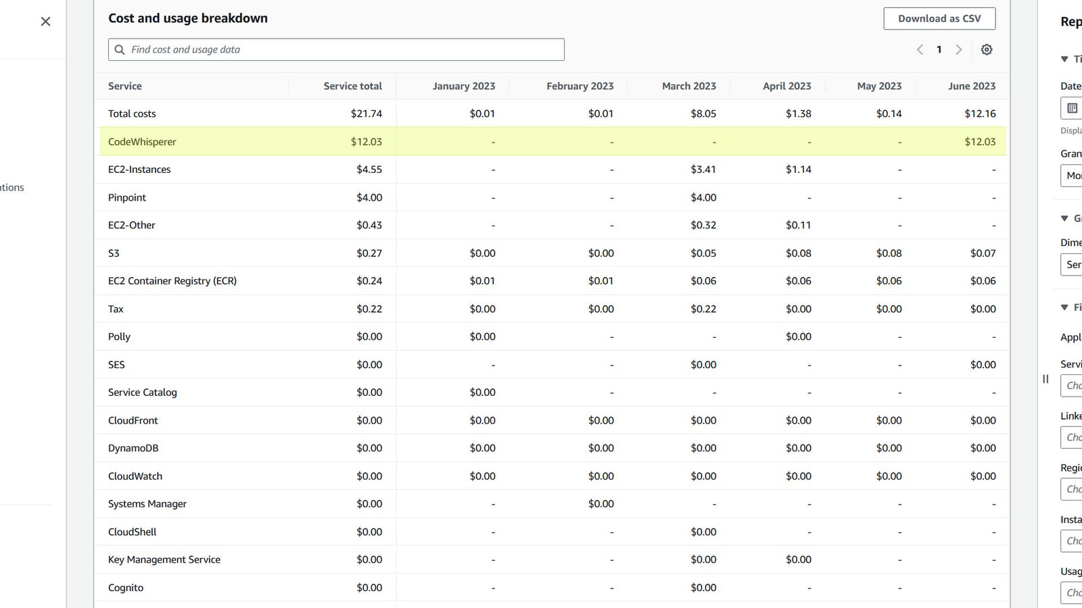Open the Granularity Monthly dropdown
The image size is (1082, 608).
tap(1071, 176)
